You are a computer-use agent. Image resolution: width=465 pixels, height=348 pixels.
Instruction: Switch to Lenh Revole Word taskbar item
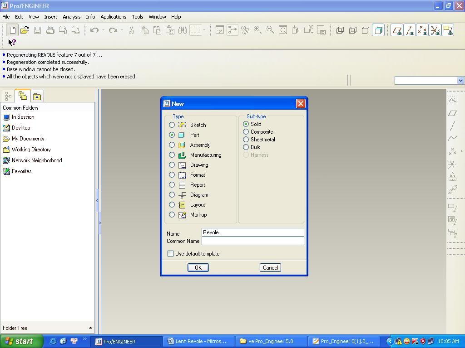pos(198,341)
